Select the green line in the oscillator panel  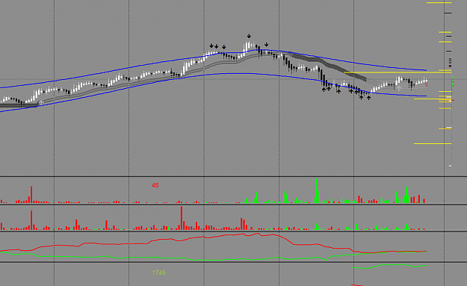(213, 257)
